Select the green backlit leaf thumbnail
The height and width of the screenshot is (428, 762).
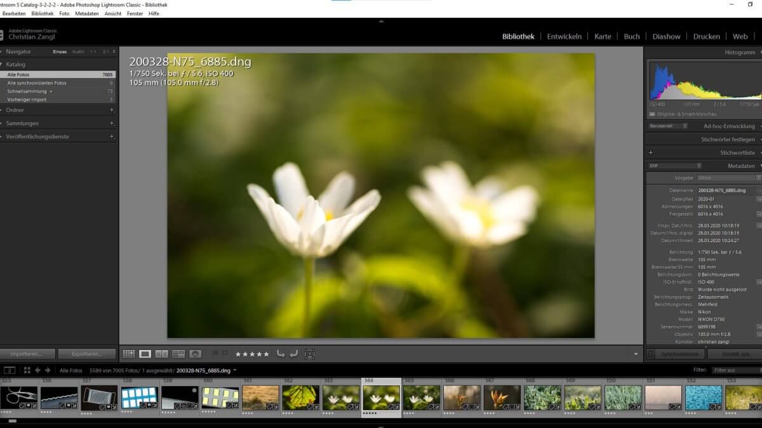(x=300, y=398)
